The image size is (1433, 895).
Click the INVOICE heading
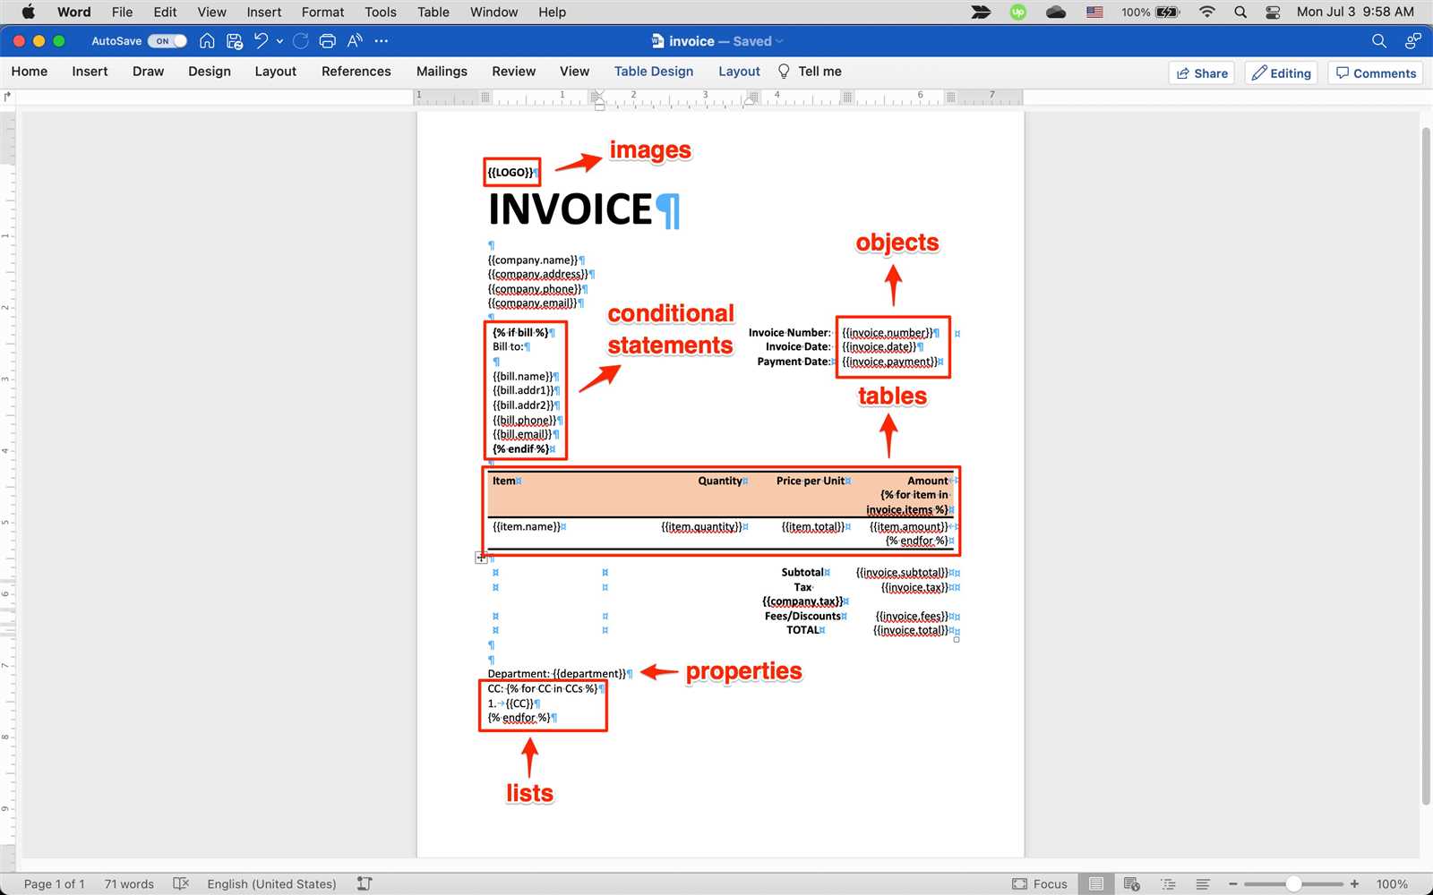[x=571, y=209]
